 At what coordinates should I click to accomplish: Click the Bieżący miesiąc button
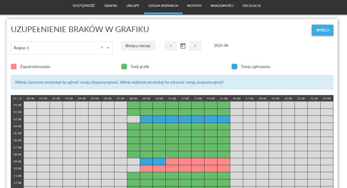[x=138, y=46]
